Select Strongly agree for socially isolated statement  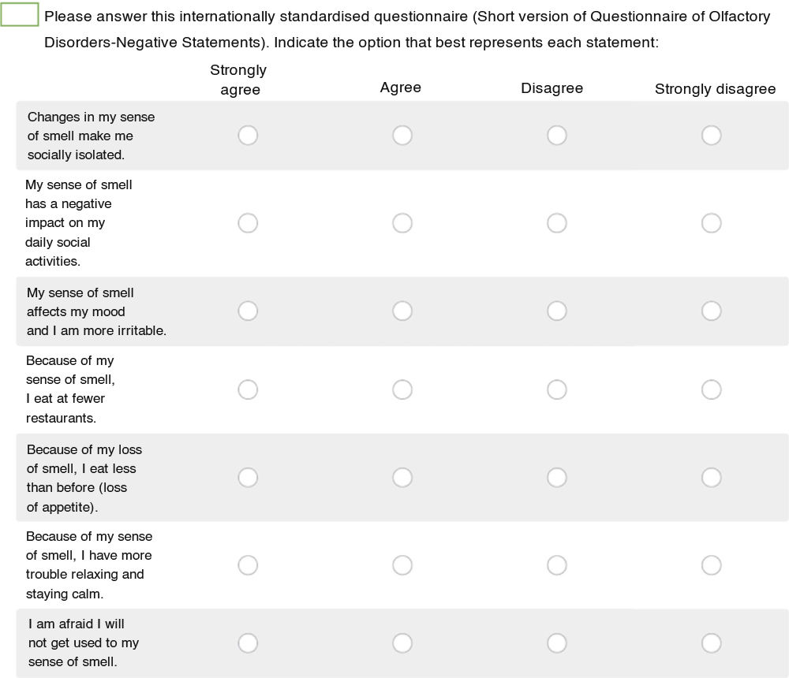coord(248,136)
